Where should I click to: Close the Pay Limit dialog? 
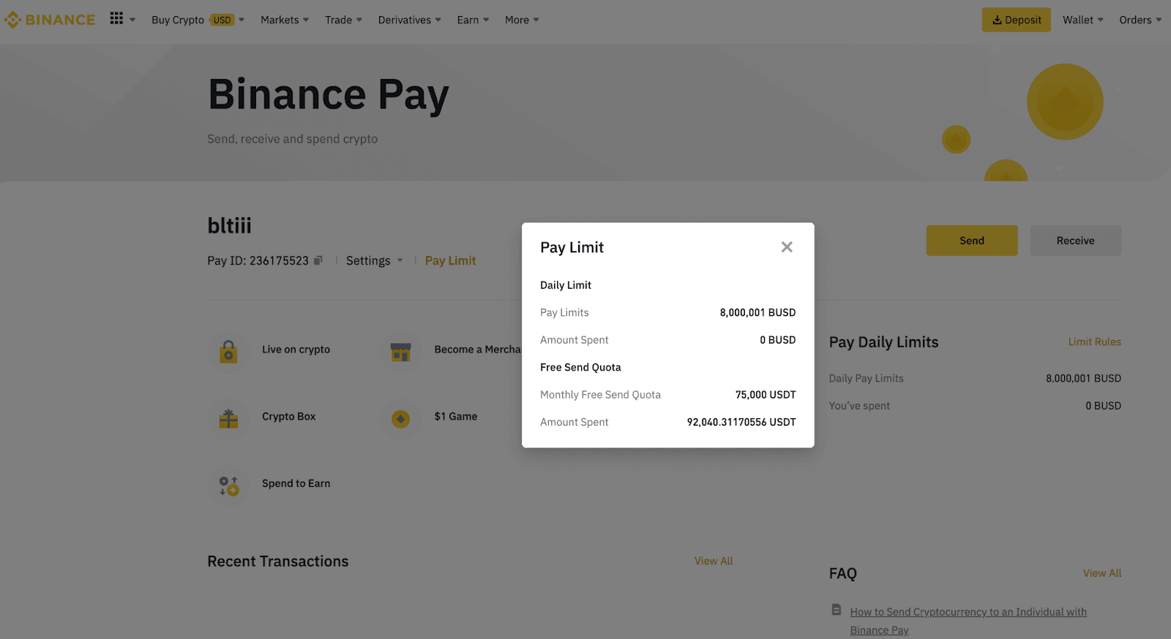787,247
